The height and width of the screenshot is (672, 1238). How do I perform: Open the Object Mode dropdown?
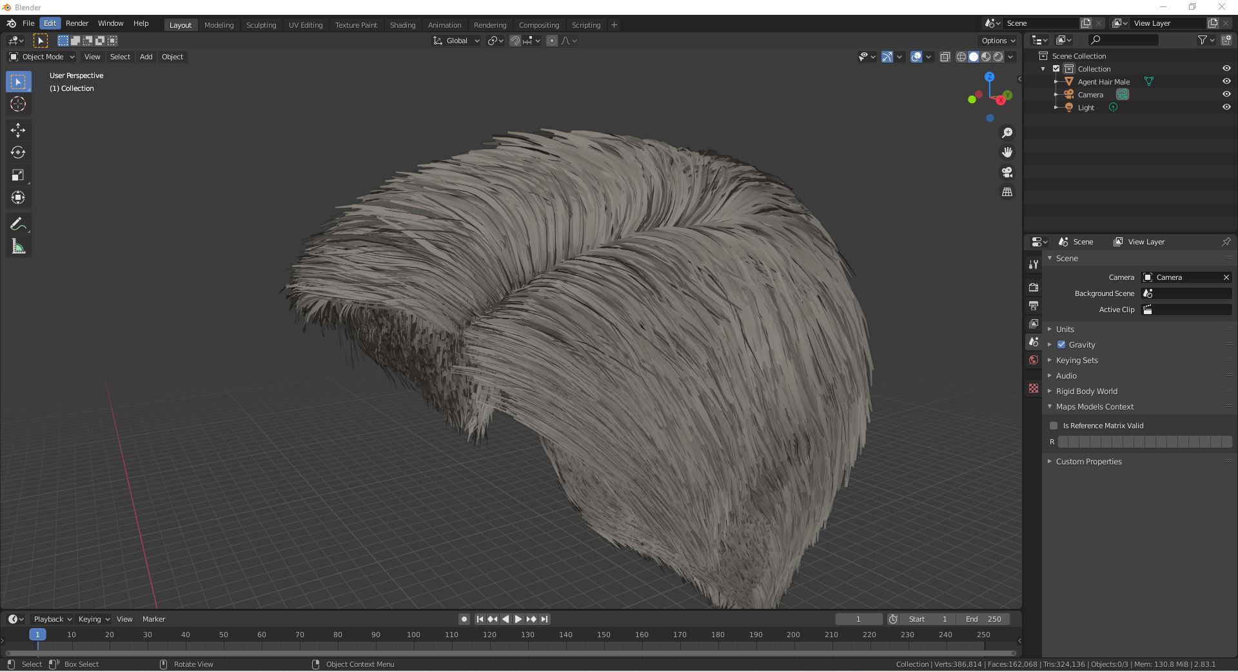pos(42,57)
